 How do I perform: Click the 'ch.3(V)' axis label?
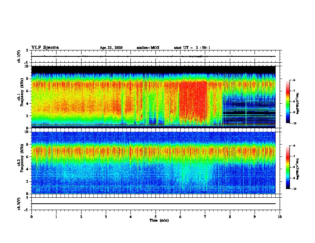point(19,204)
